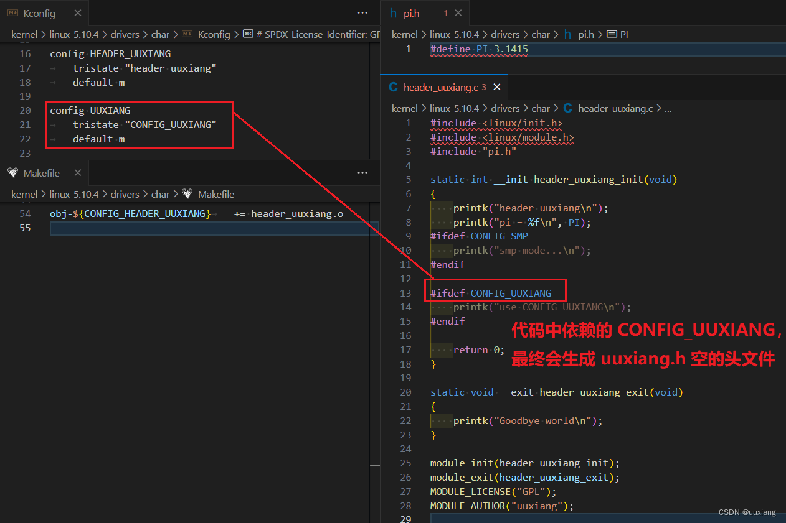Click '#include <linux/init.h>' line
This screenshot has width=786, height=523.
tap(496, 123)
